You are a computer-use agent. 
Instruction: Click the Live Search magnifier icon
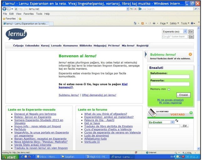coord(196,9)
